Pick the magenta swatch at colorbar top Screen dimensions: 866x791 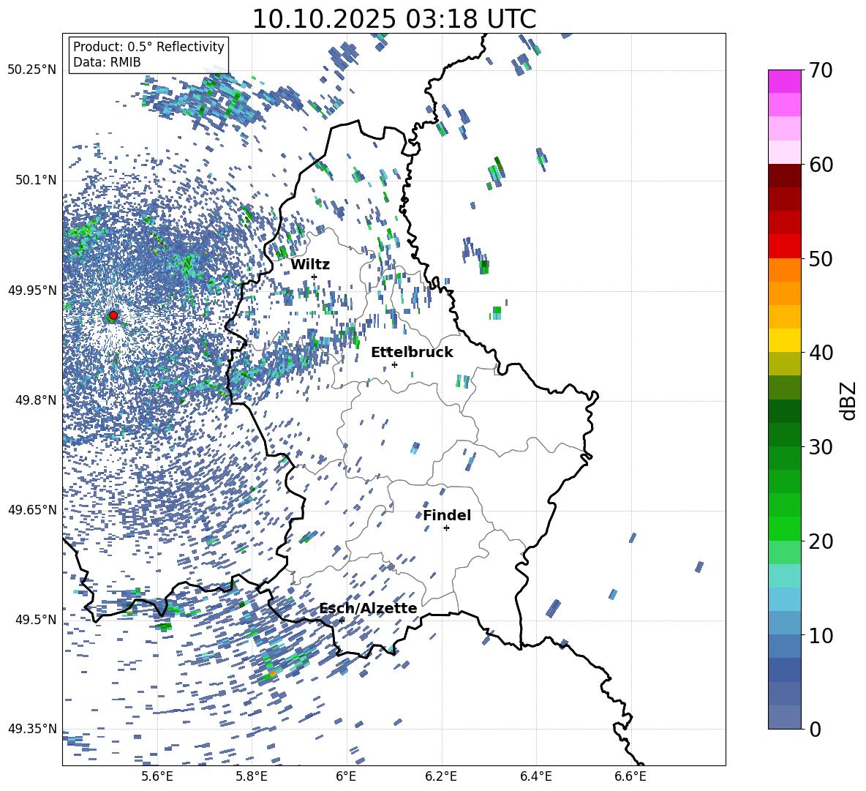(785, 82)
